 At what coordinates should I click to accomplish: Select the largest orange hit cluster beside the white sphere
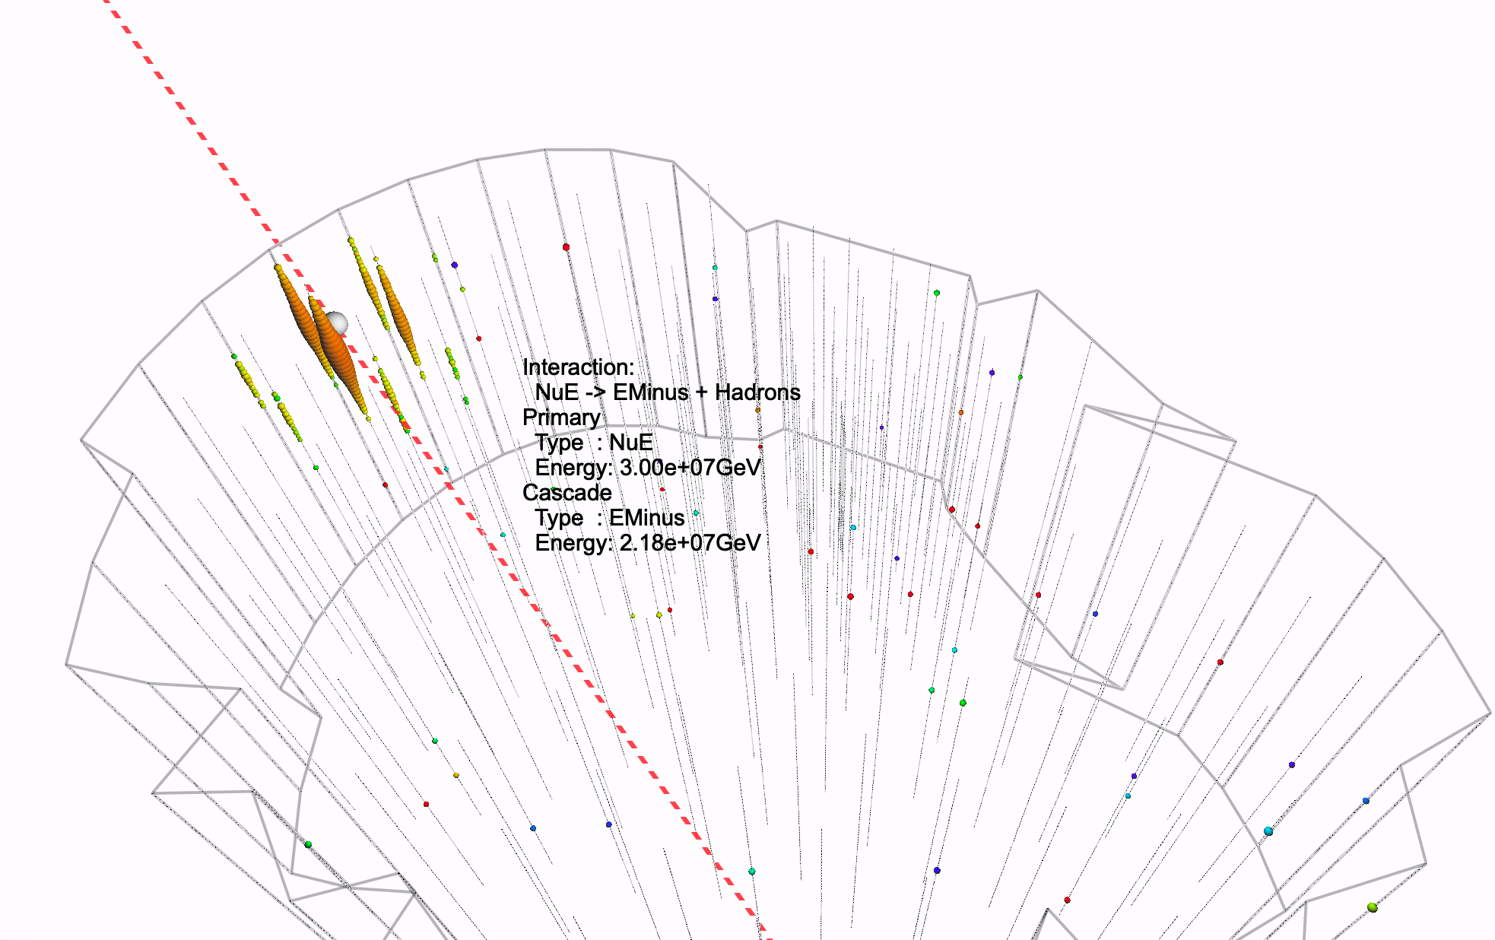click(x=338, y=354)
